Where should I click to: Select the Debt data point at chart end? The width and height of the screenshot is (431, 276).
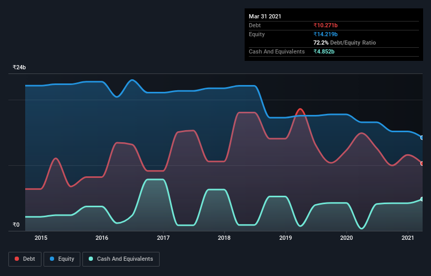click(422, 163)
